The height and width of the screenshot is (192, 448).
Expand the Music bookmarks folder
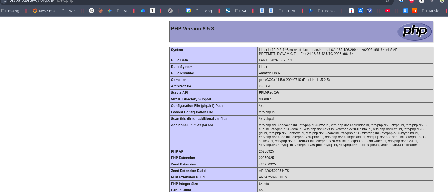pyautogui.click(x=430, y=11)
